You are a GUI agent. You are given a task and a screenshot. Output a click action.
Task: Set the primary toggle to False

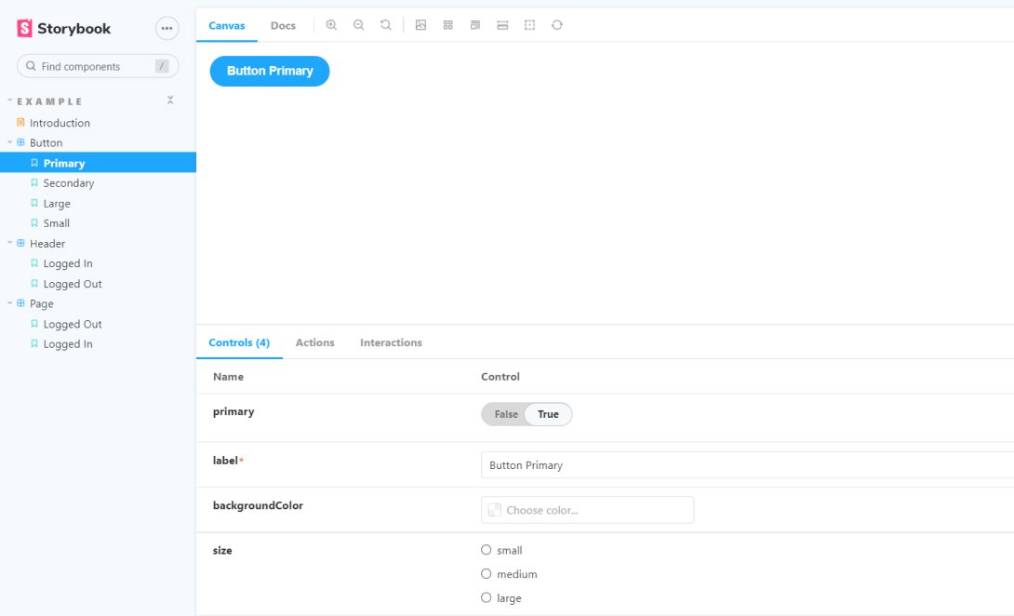(x=505, y=414)
